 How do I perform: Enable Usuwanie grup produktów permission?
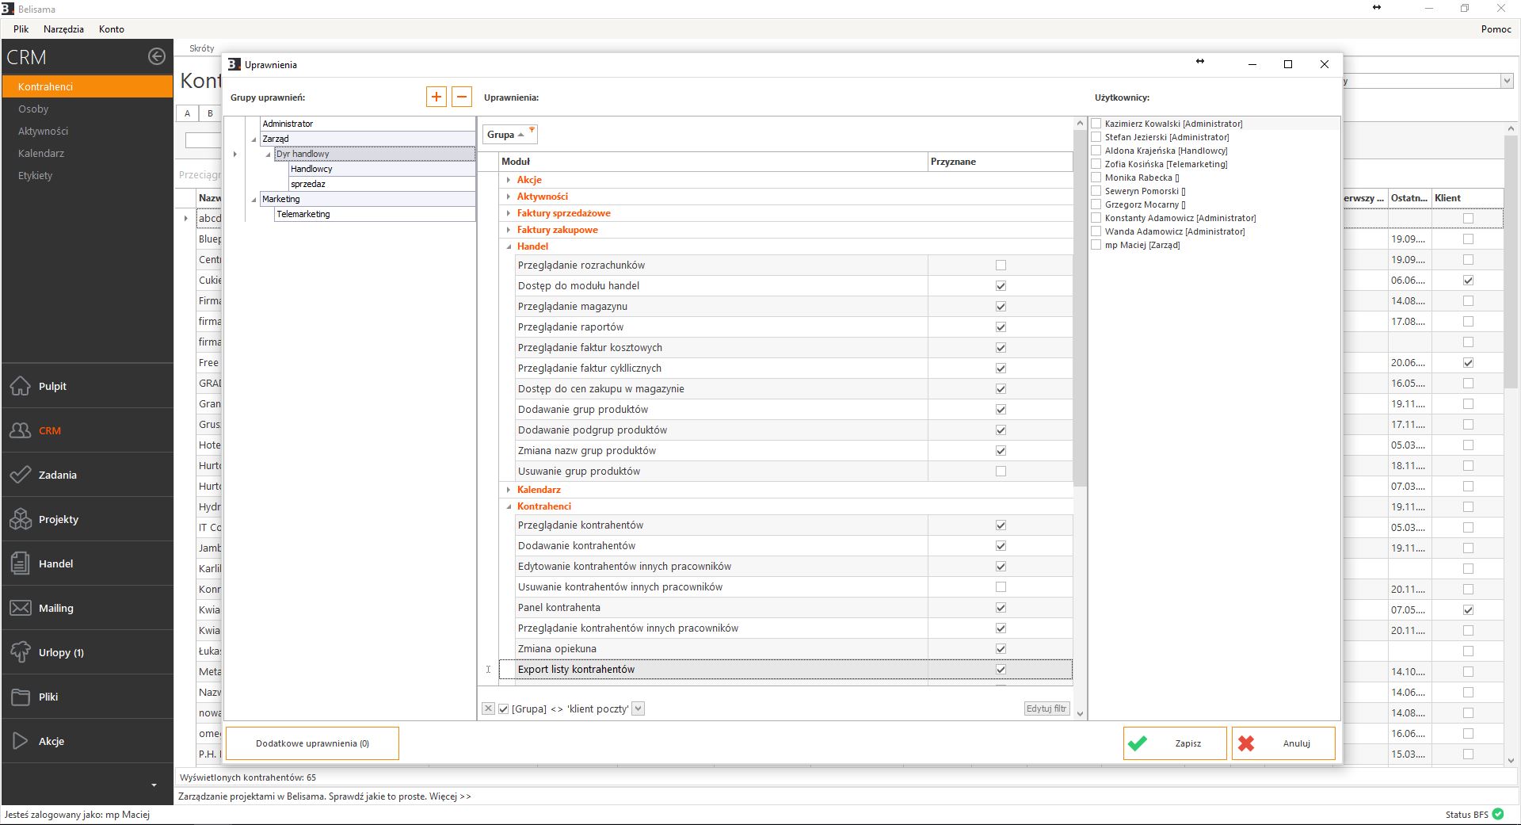(1001, 472)
